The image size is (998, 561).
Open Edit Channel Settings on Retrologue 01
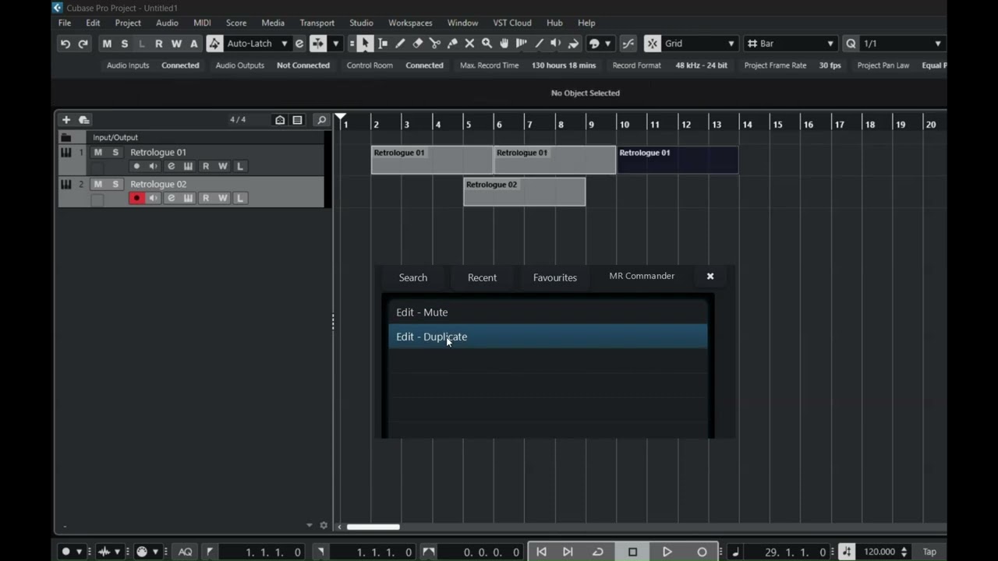(171, 166)
